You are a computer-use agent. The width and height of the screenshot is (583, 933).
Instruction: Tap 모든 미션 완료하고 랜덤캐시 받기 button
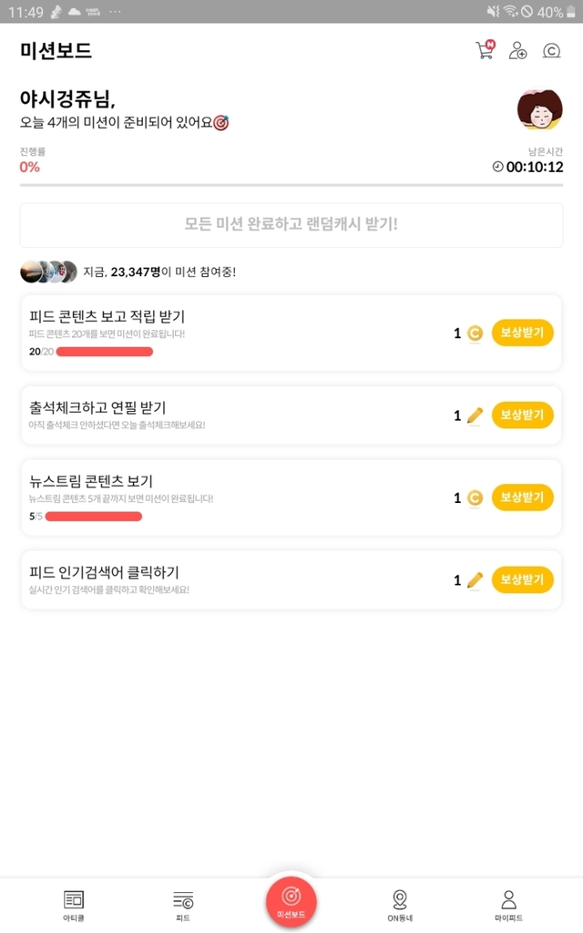pos(291,224)
